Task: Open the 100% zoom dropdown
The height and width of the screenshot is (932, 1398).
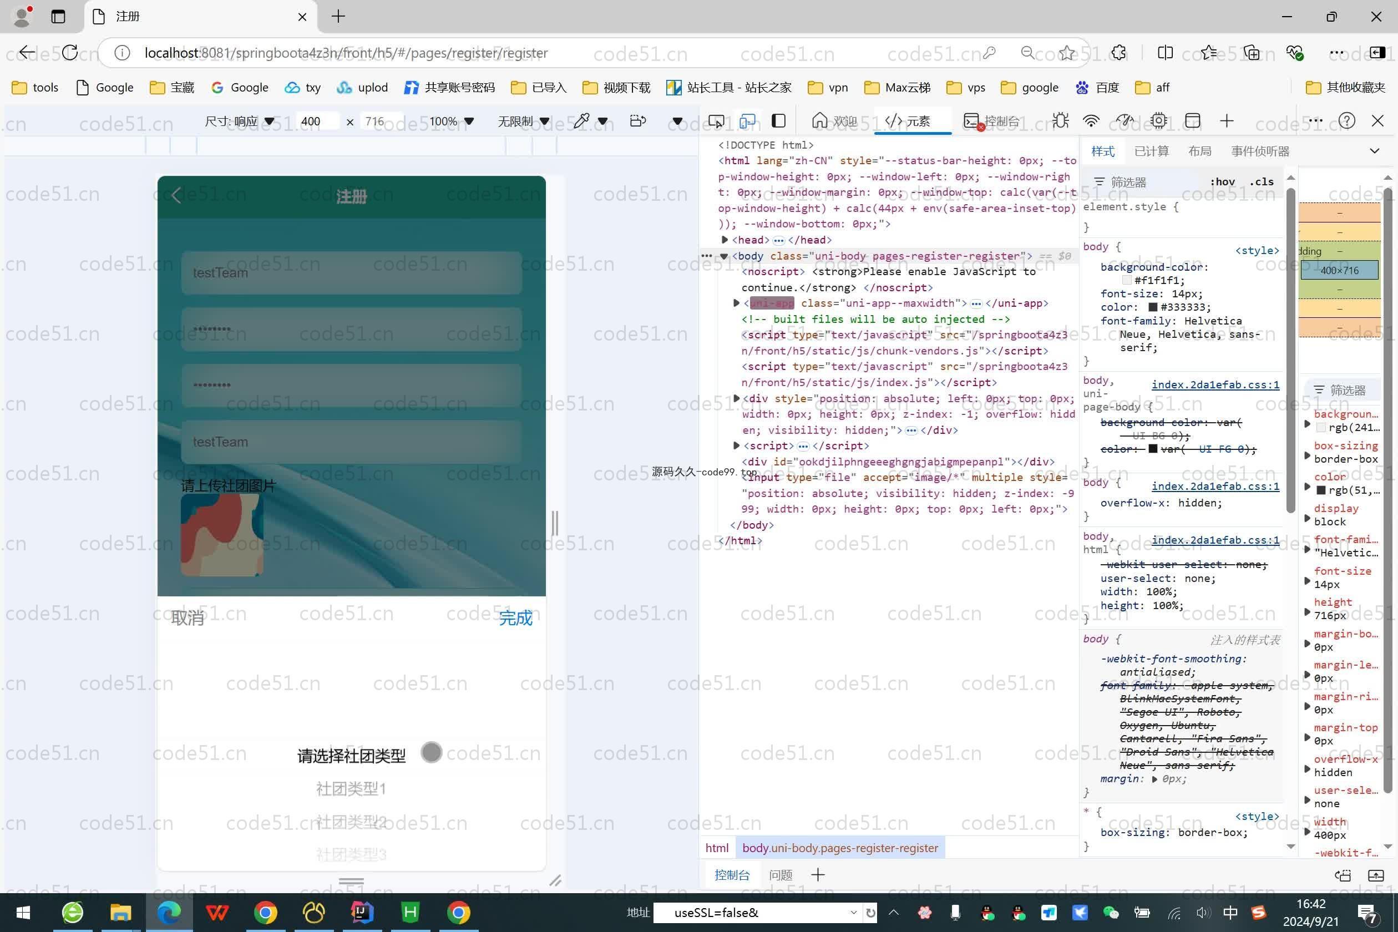Action: tap(452, 121)
